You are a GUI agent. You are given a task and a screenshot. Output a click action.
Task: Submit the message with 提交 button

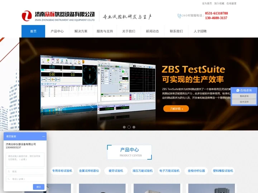click(x=39, y=187)
